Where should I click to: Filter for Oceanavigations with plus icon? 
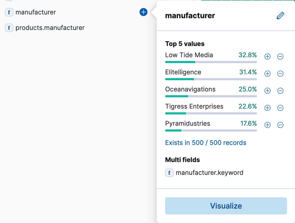[267, 91]
